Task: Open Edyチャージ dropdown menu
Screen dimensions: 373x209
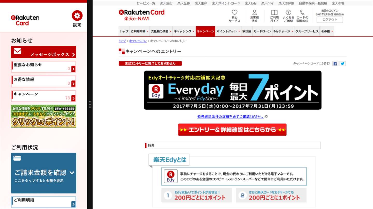Action: click(x=283, y=31)
